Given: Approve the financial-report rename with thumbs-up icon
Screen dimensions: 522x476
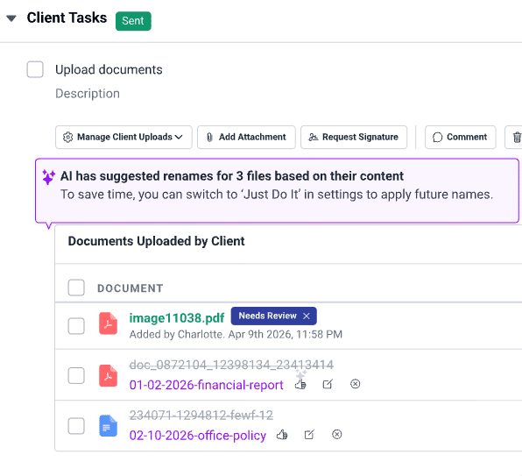Looking at the screenshot, I should pos(300,385).
